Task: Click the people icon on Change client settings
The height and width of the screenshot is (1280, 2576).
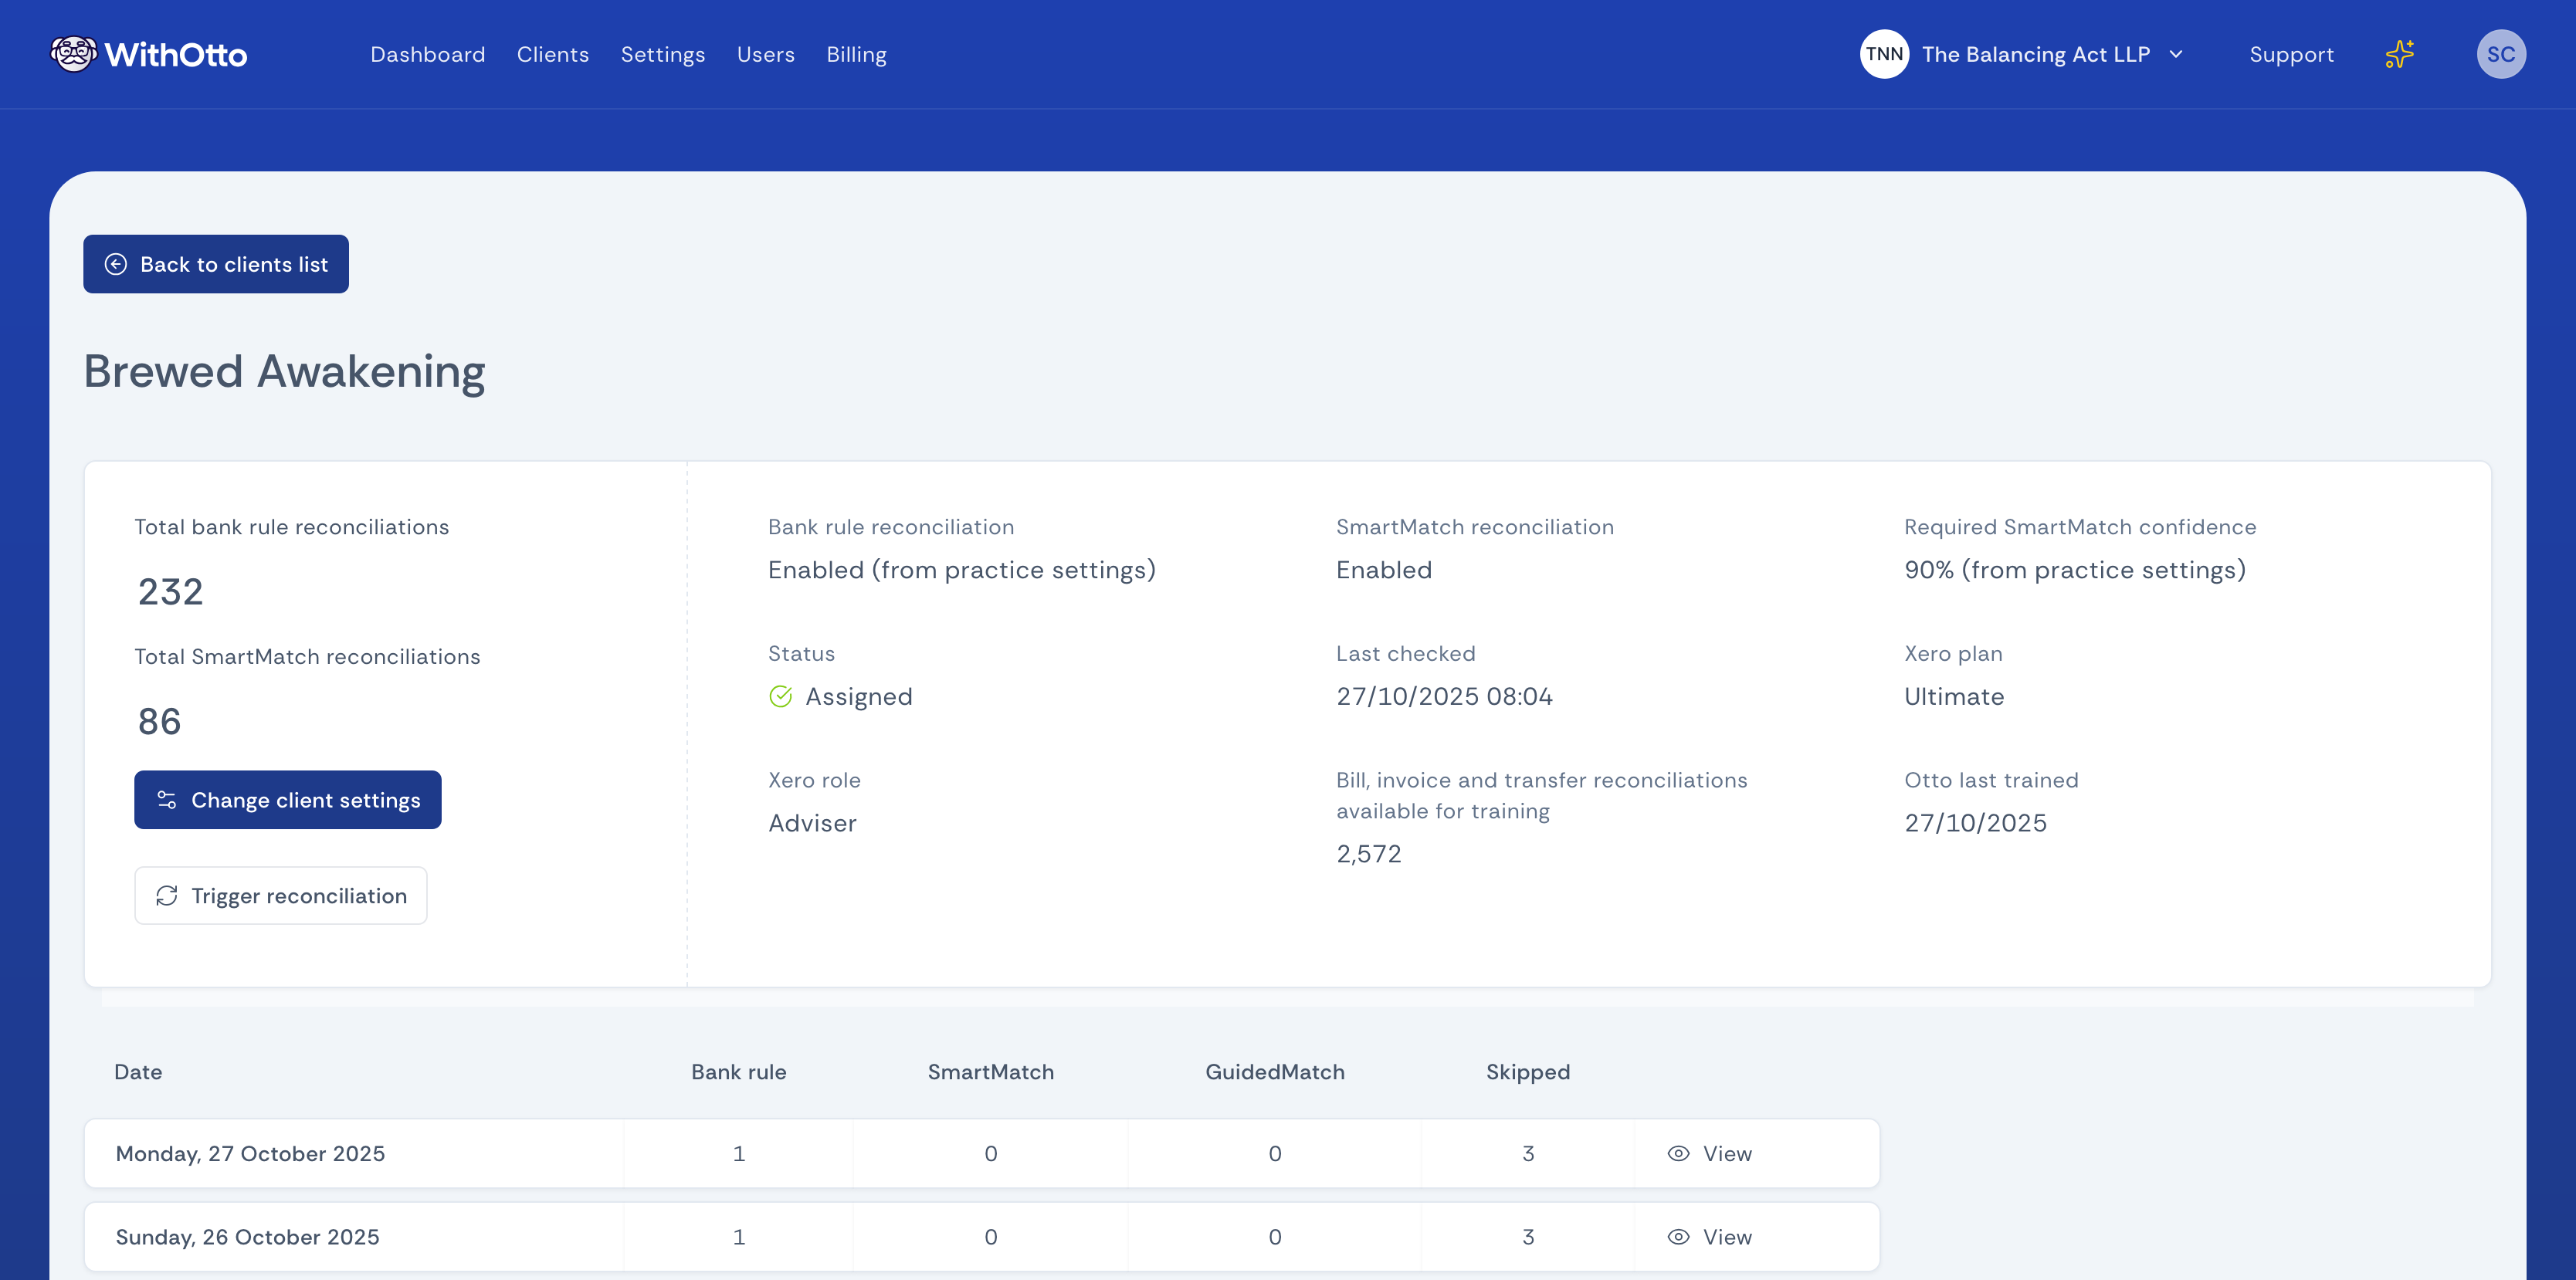Action: (x=166, y=799)
